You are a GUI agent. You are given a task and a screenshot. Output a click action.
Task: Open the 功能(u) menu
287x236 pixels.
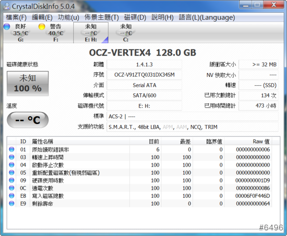click(68, 17)
